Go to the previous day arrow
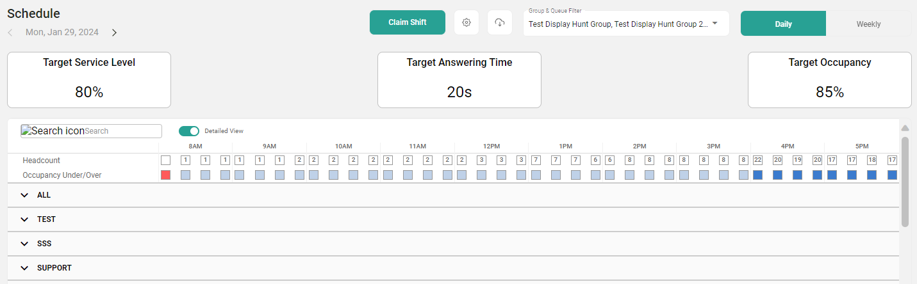This screenshot has height=284, width=917. [10, 33]
